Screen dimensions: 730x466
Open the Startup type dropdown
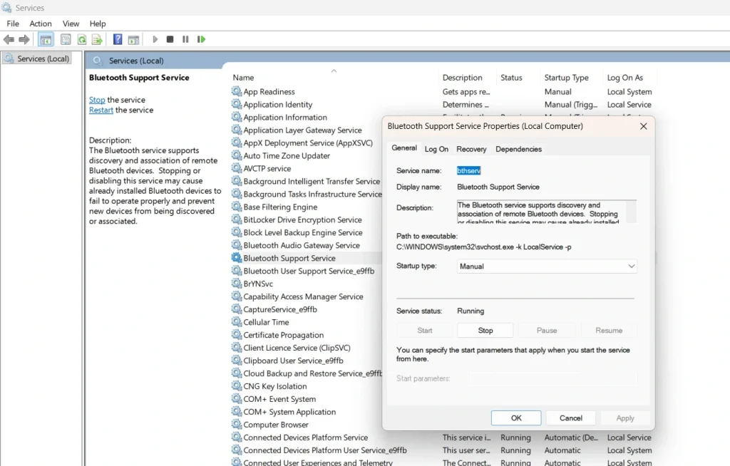pos(546,266)
